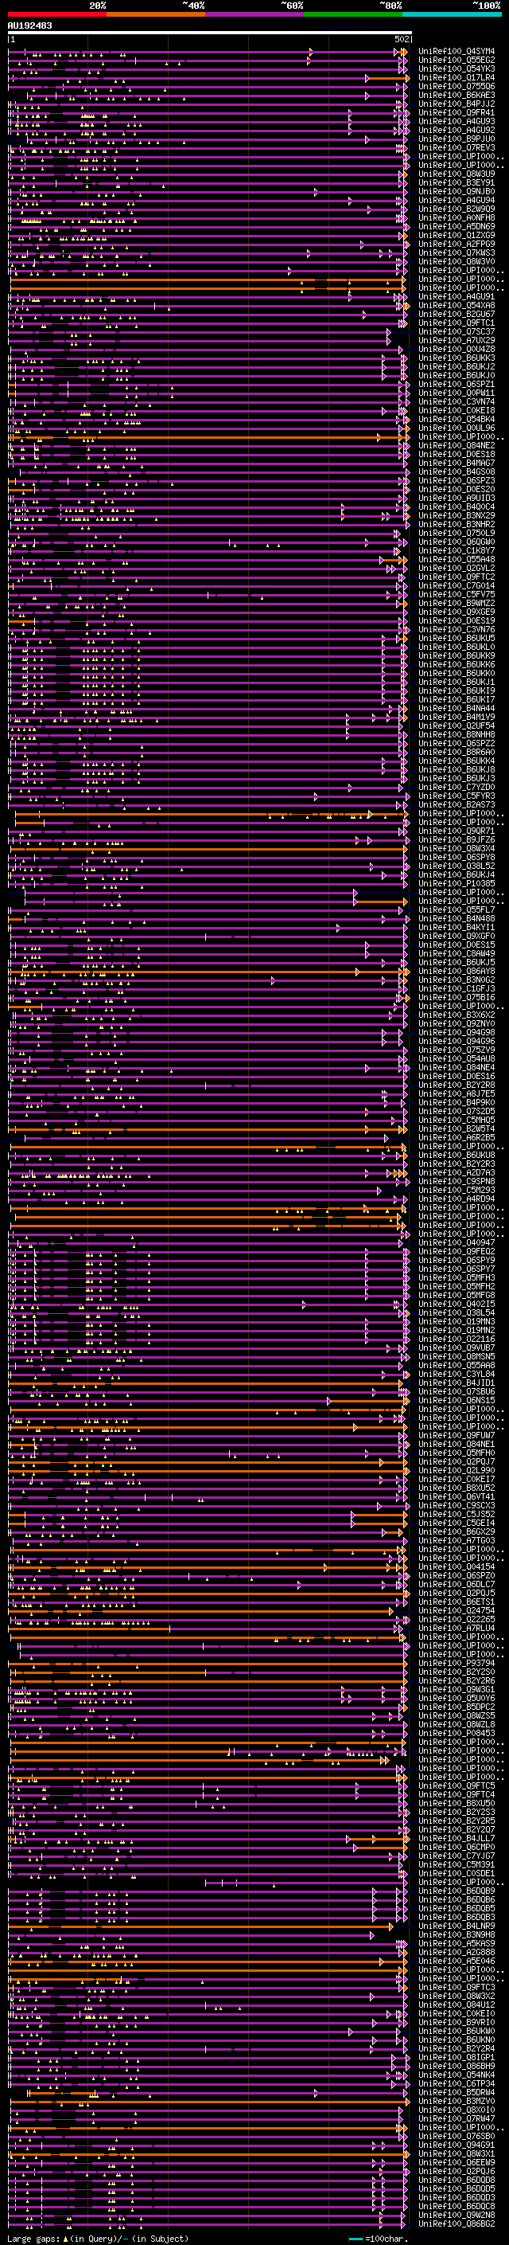
Task: Click the UniRef100_Q2UF54 label
Action: pos(457,725)
